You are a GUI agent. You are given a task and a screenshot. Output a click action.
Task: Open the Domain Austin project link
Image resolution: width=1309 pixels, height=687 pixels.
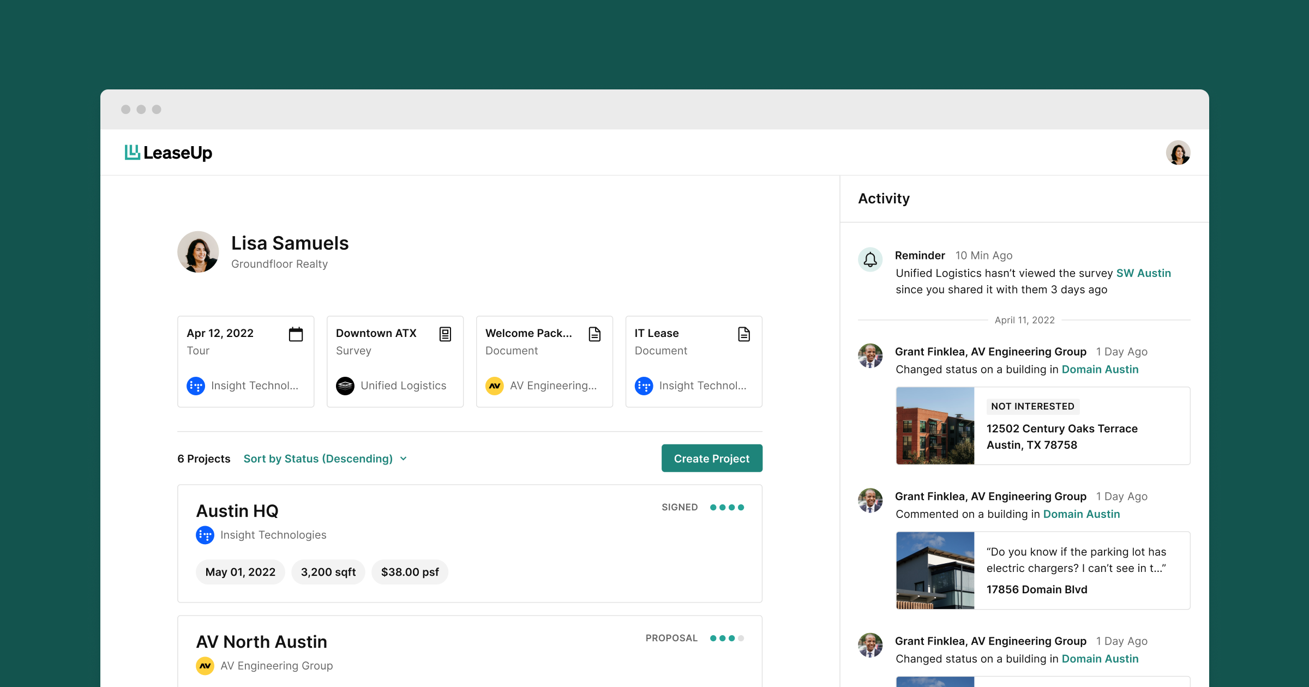point(1100,369)
